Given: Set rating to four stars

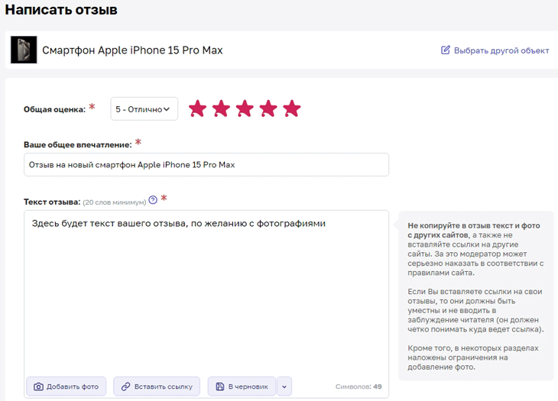Looking at the screenshot, I should tap(268, 108).
